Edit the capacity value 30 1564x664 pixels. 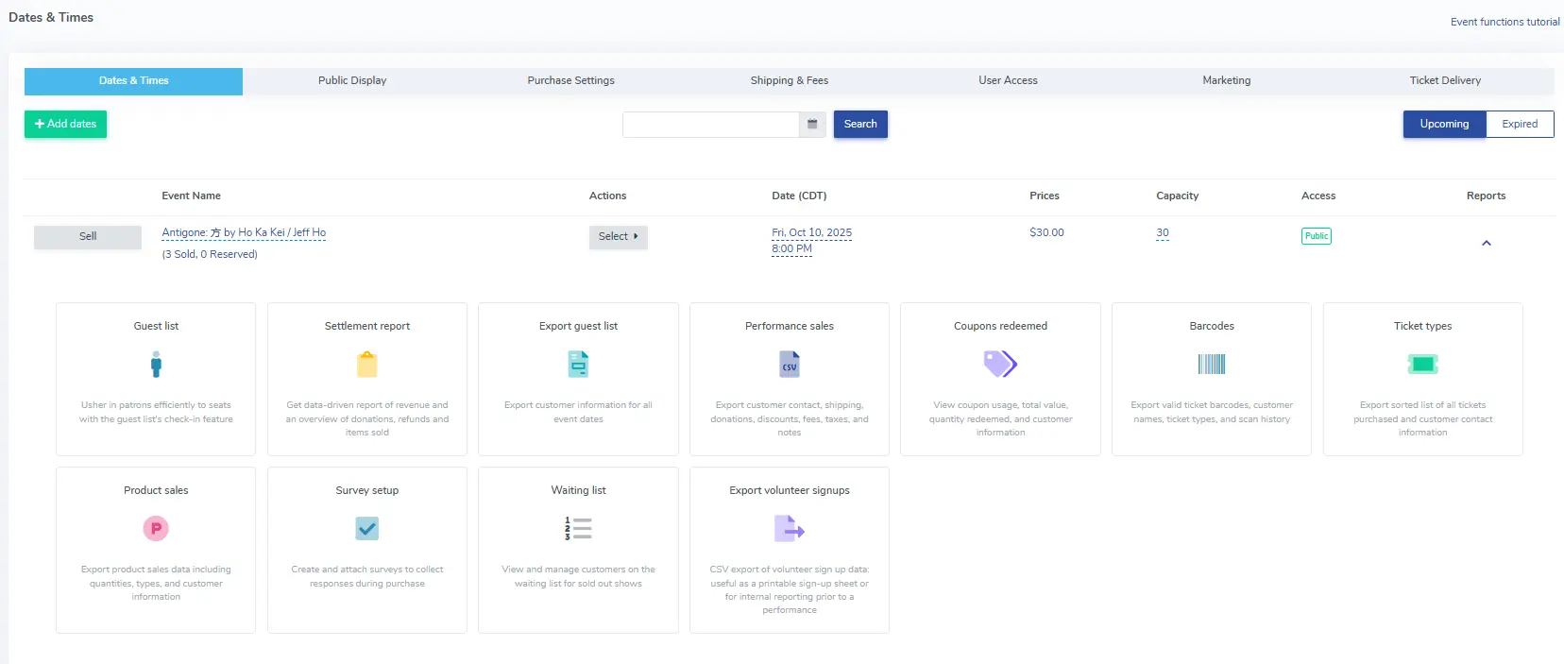(x=1163, y=232)
